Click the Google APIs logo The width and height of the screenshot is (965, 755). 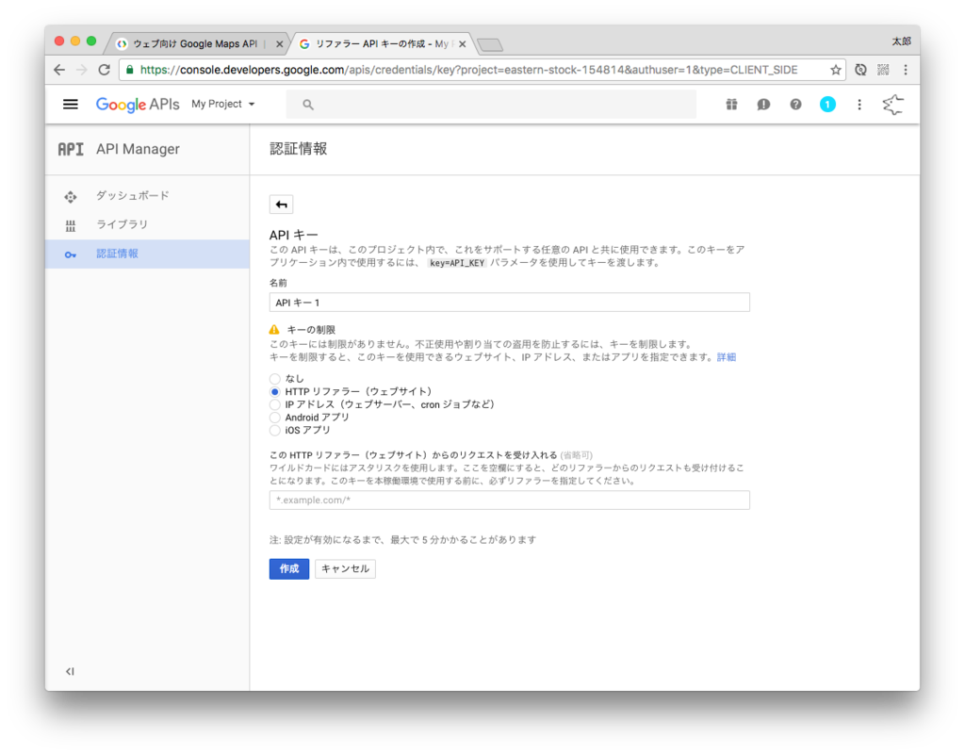tap(138, 104)
